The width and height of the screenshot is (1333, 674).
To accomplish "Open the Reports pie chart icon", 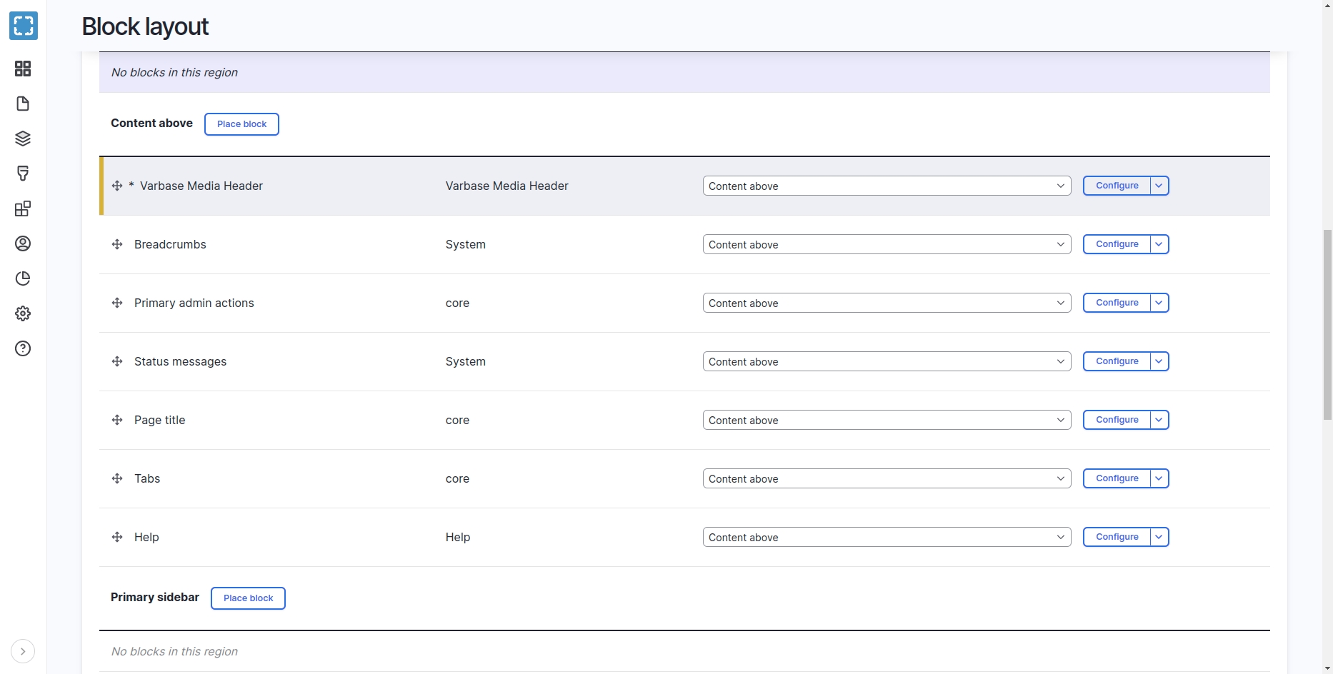I will (x=23, y=278).
